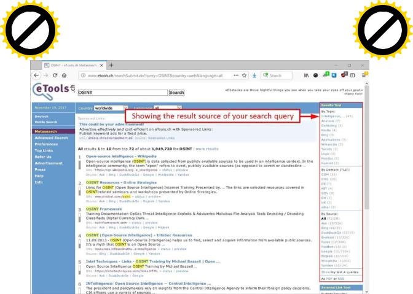Screen dimensions: 413x294
Task: Open Advertisement in the left menu
Action: coord(49,163)
